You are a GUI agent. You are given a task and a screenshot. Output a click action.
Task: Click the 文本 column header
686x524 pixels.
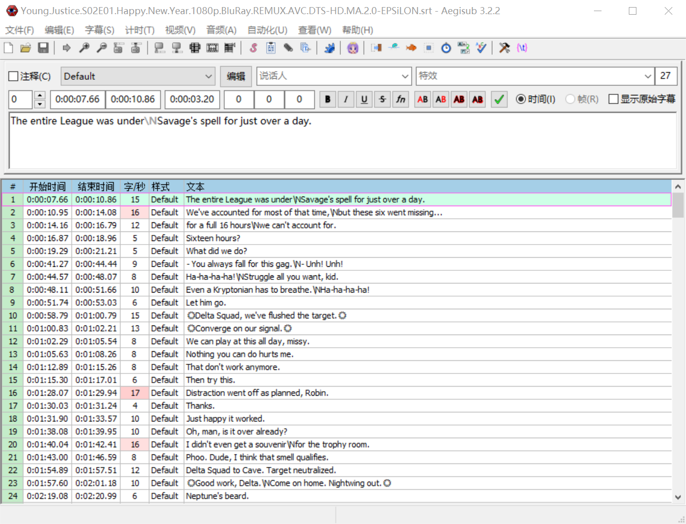tap(427, 186)
